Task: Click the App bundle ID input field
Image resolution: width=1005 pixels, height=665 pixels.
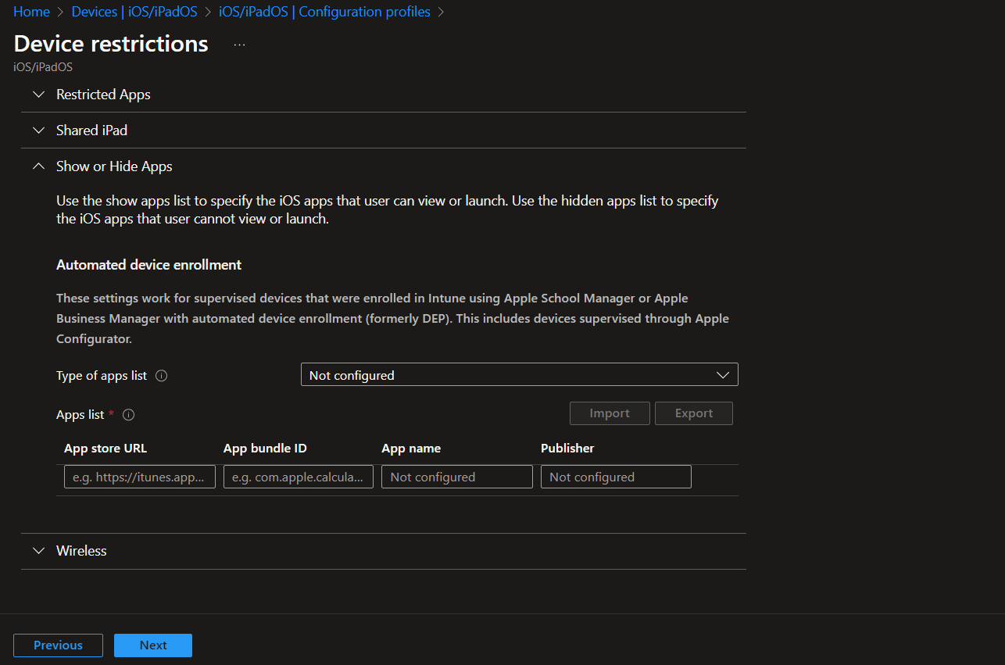Action: 298,476
